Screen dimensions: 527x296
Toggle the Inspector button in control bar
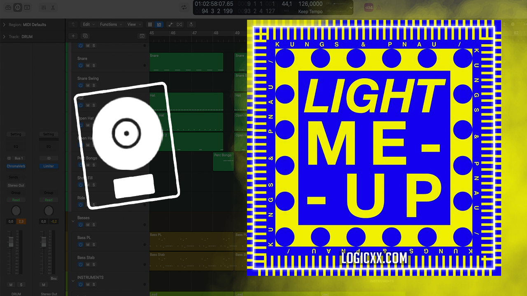[x=18, y=7]
